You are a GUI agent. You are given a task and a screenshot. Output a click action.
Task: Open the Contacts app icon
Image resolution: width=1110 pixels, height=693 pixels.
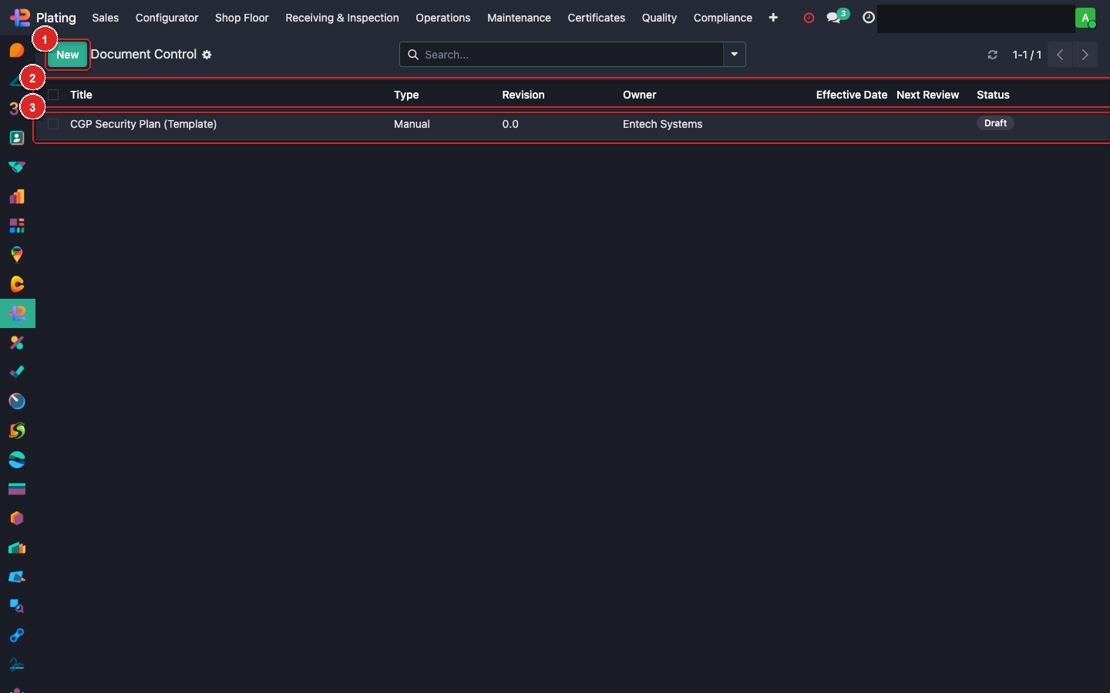click(x=17, y=138)
